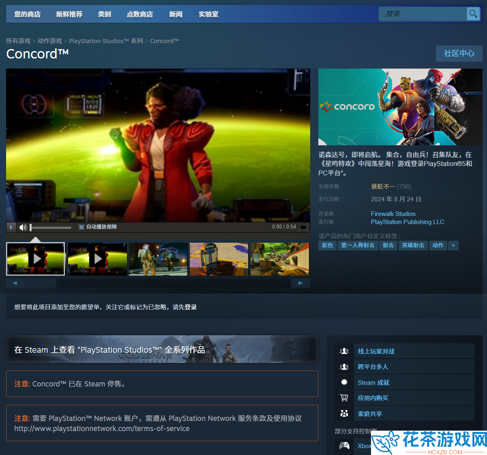Open PlayStation Studios™ 系列 breadcrumb link
The height and width of the screenshot is (455, 487).
coord(106,41)
